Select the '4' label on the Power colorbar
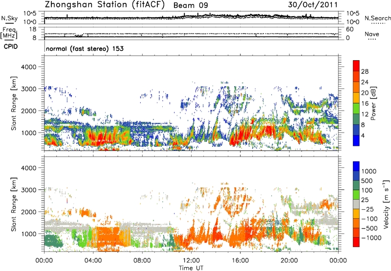The width and height of the screenshot is (391, 271). tap(363, 136)
